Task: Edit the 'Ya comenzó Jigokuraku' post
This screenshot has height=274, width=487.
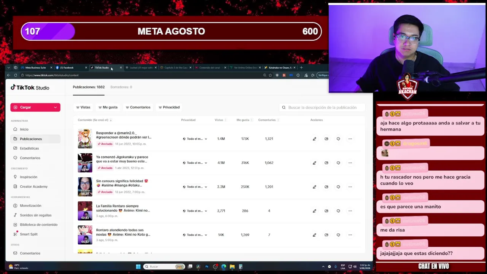Action: point(314,163)
